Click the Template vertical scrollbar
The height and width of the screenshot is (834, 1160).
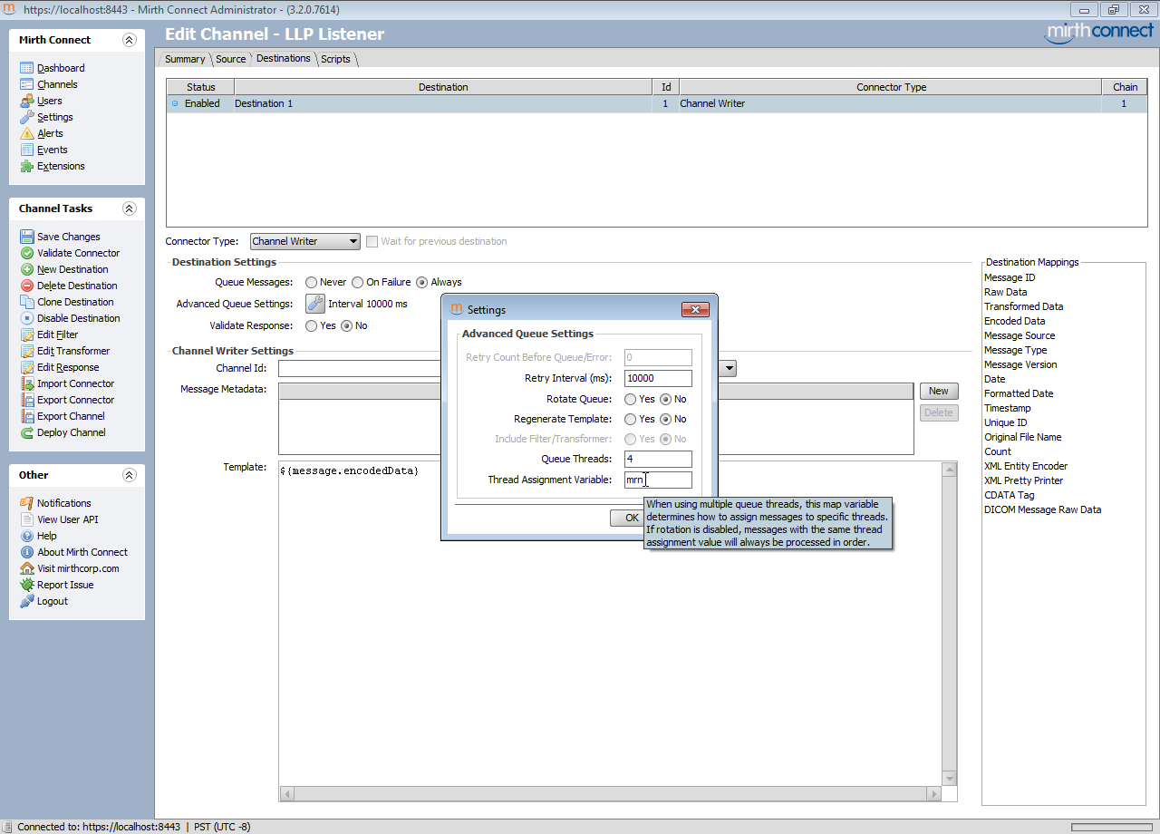click(x=950, y=624)
